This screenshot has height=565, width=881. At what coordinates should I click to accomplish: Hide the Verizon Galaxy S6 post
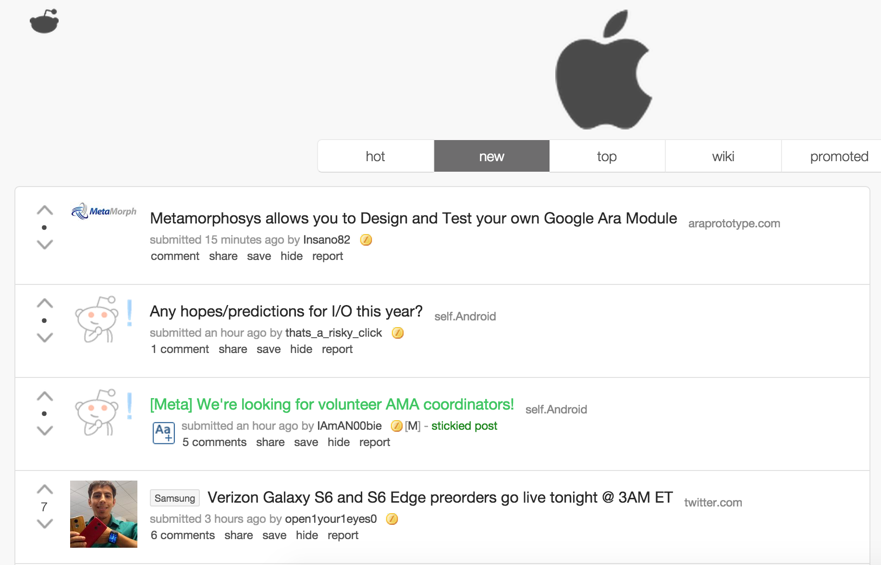pyautogui.click(x=306, y=535)
